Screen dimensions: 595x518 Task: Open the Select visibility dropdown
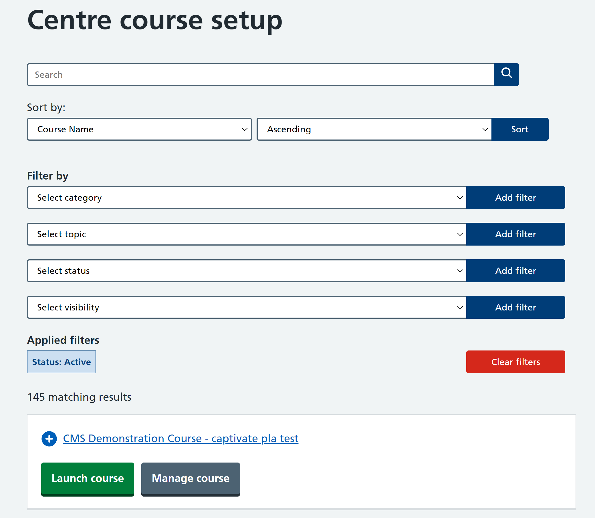point(247,307)
